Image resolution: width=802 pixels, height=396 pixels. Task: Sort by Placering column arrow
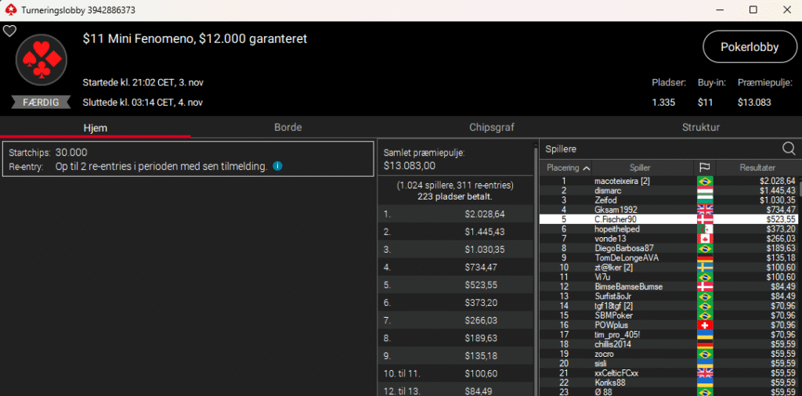[x=586, y=167]
